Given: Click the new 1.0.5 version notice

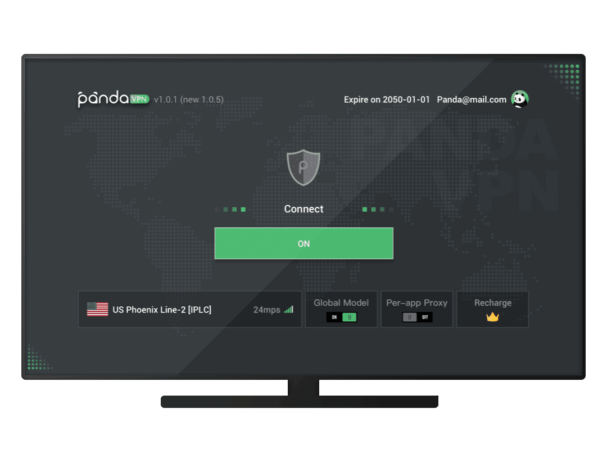Looking at the screenshot, I should click(x=202, y=99).
